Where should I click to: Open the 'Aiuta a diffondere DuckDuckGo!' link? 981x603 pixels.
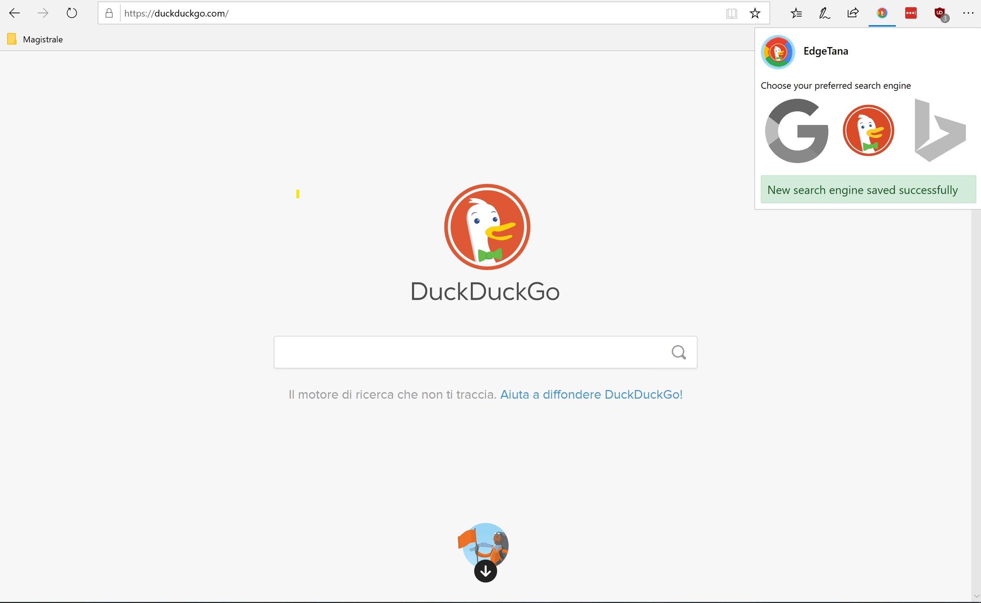click(x=591, y=394)
